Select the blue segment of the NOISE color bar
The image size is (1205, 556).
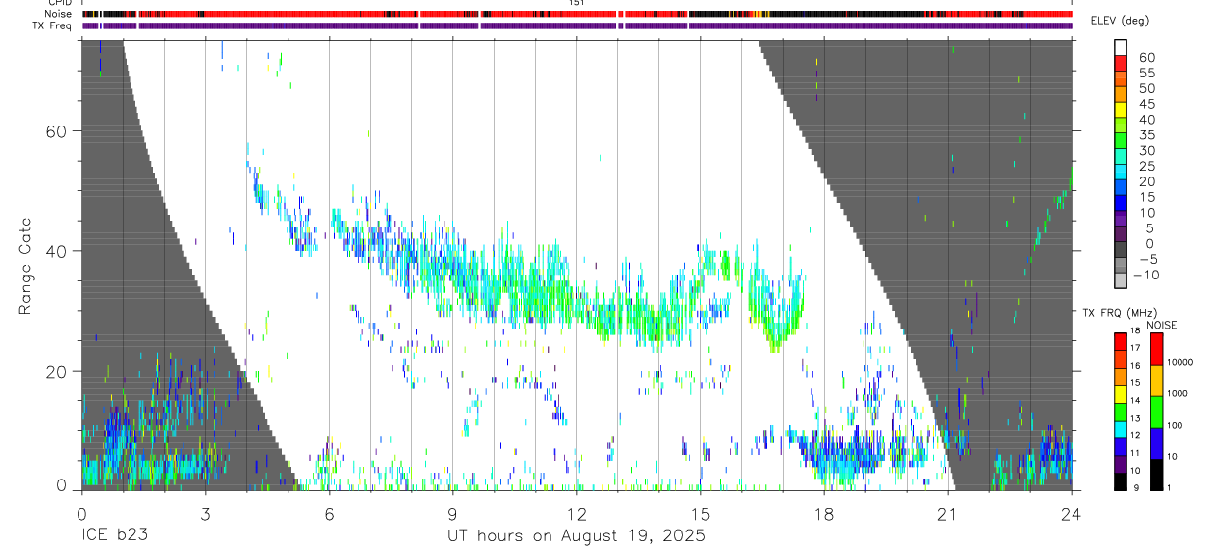tap(1156, 443)
